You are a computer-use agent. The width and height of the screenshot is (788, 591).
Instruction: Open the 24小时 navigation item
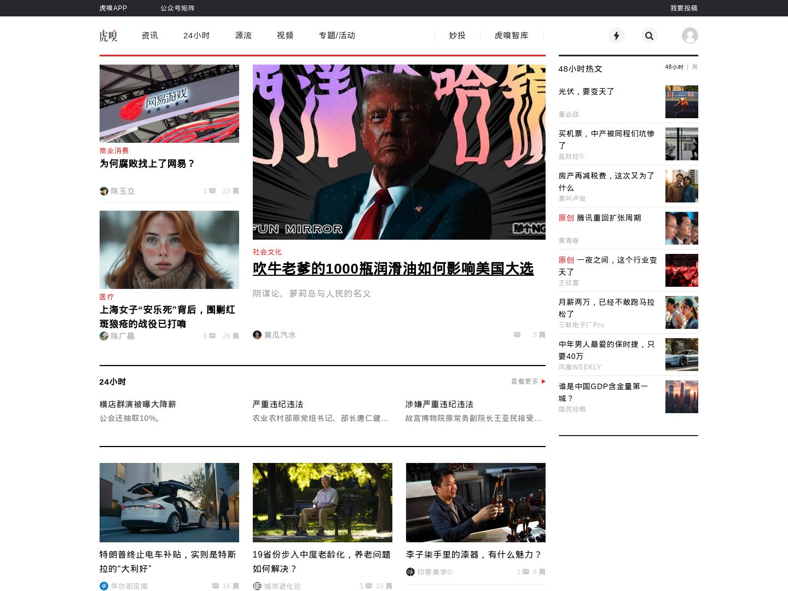pos(196,36)
